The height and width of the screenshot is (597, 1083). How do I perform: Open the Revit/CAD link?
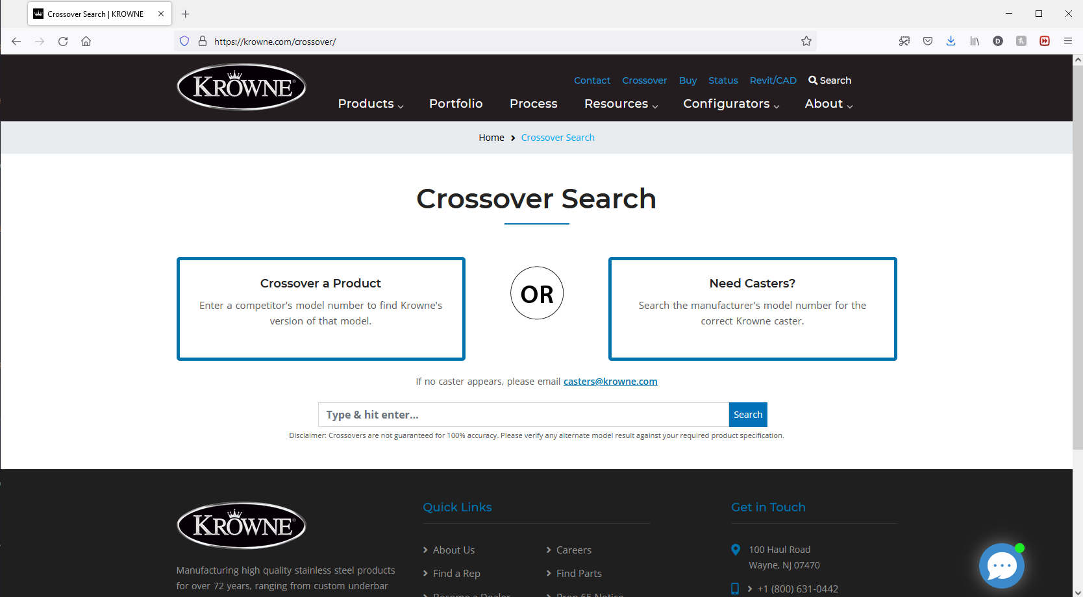coord(773,80)
